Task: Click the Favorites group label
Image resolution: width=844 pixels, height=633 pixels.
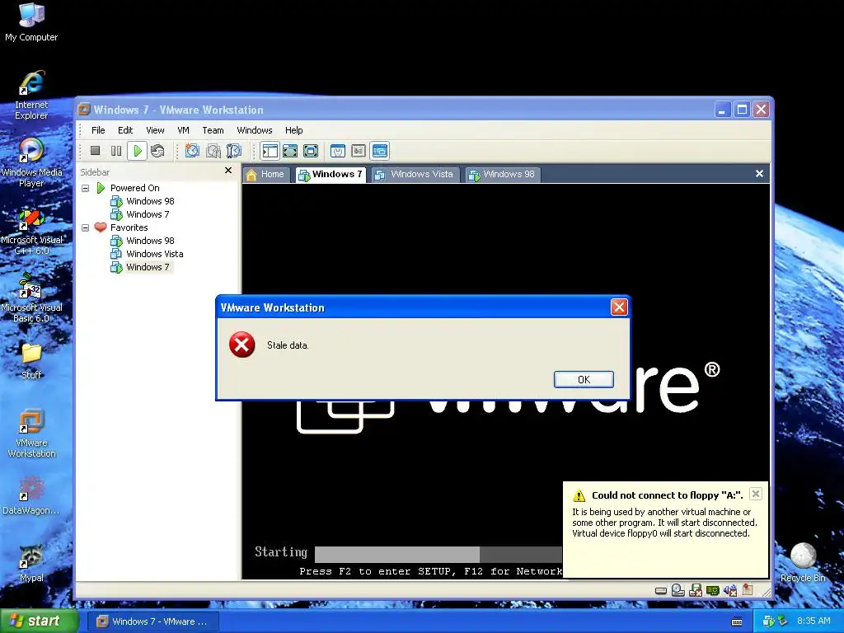Action: pyautogui.click(x=129, y=227)
